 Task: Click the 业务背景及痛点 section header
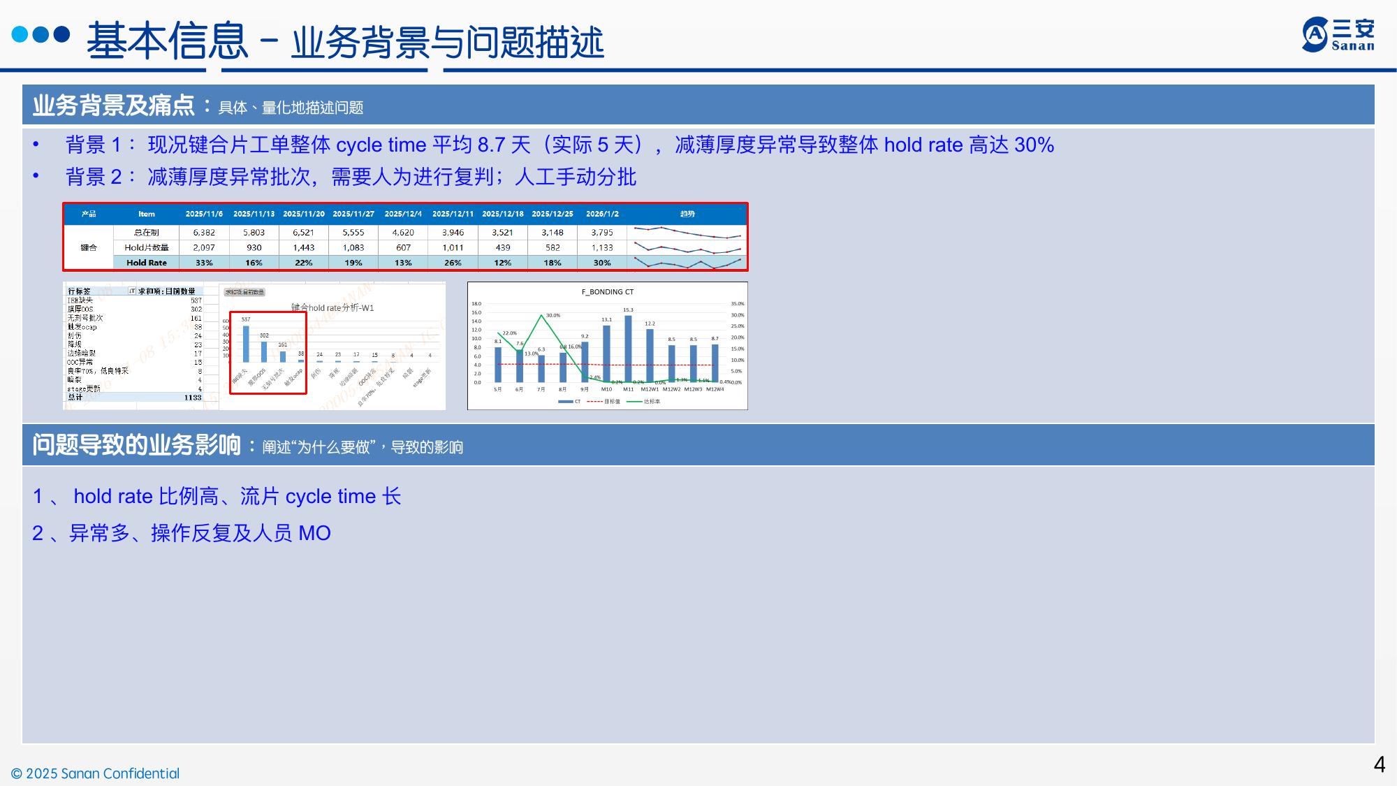click(698, 105)
